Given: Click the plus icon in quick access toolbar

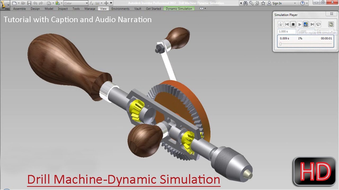Looking at the screenshot, I should (x=106, y=3).
